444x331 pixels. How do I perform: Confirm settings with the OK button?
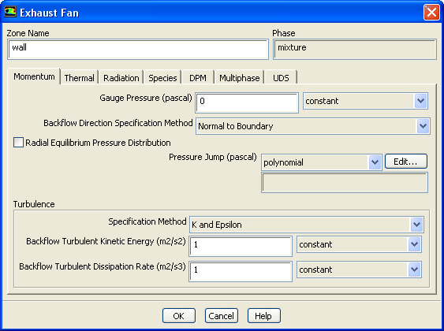(x=179, y=316)
